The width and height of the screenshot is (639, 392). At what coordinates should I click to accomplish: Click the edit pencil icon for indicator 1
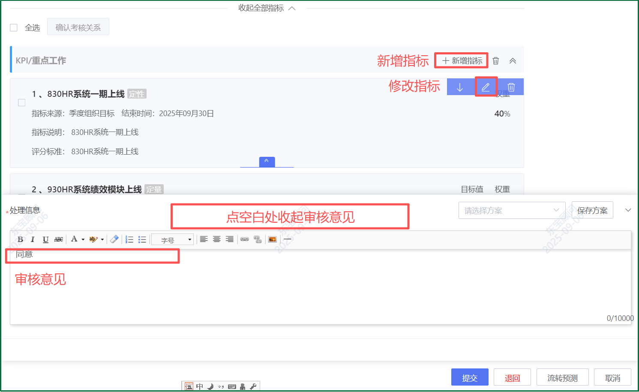coord(486,87)
